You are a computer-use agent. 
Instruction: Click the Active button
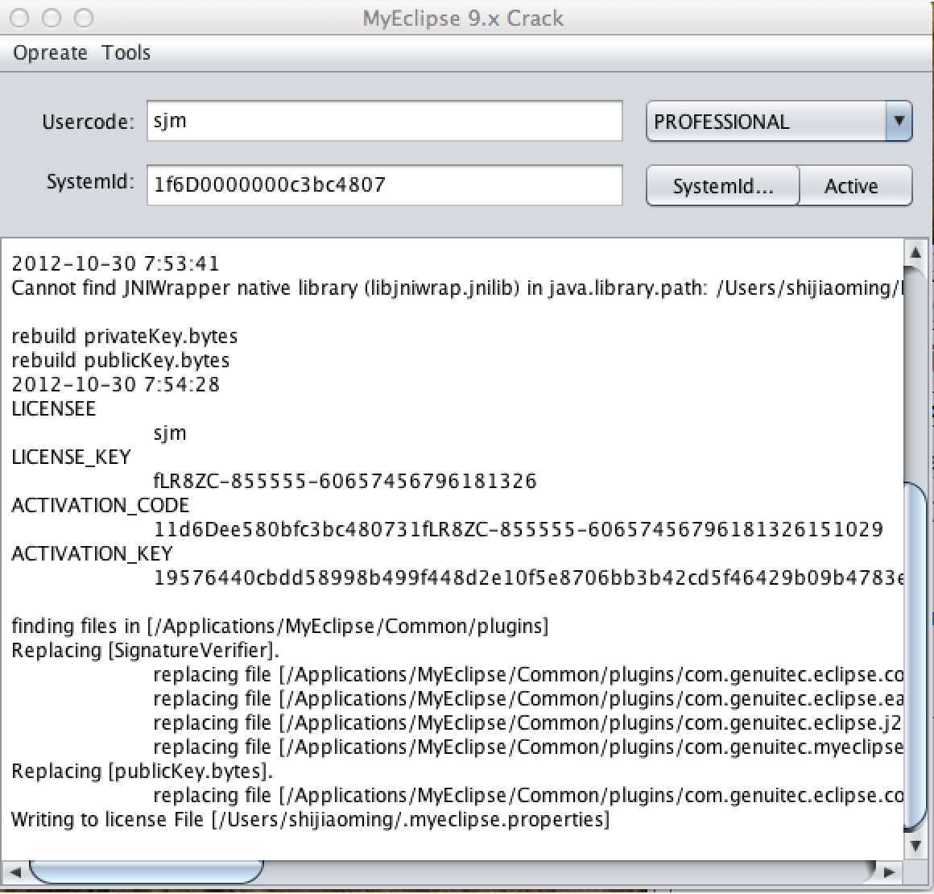(x=855, y=186)
